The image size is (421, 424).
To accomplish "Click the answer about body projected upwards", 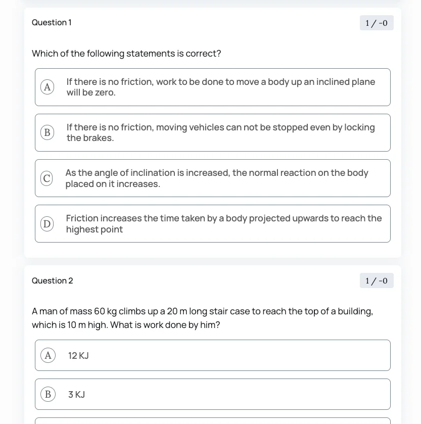I will coord(223,224).
